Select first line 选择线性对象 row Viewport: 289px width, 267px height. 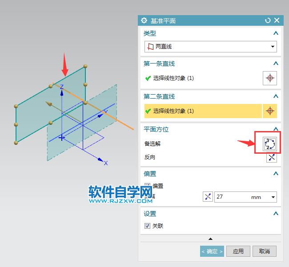point(203,78)
